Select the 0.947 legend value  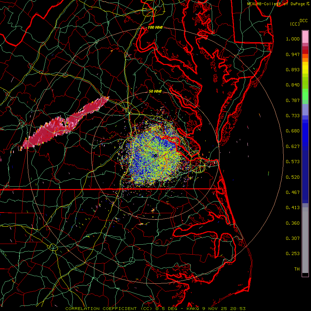[293, 54]
